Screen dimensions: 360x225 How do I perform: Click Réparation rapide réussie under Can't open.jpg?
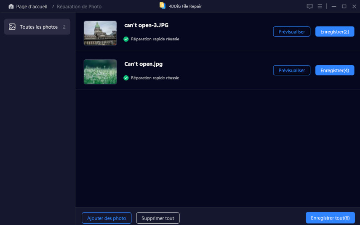(155, 78)
